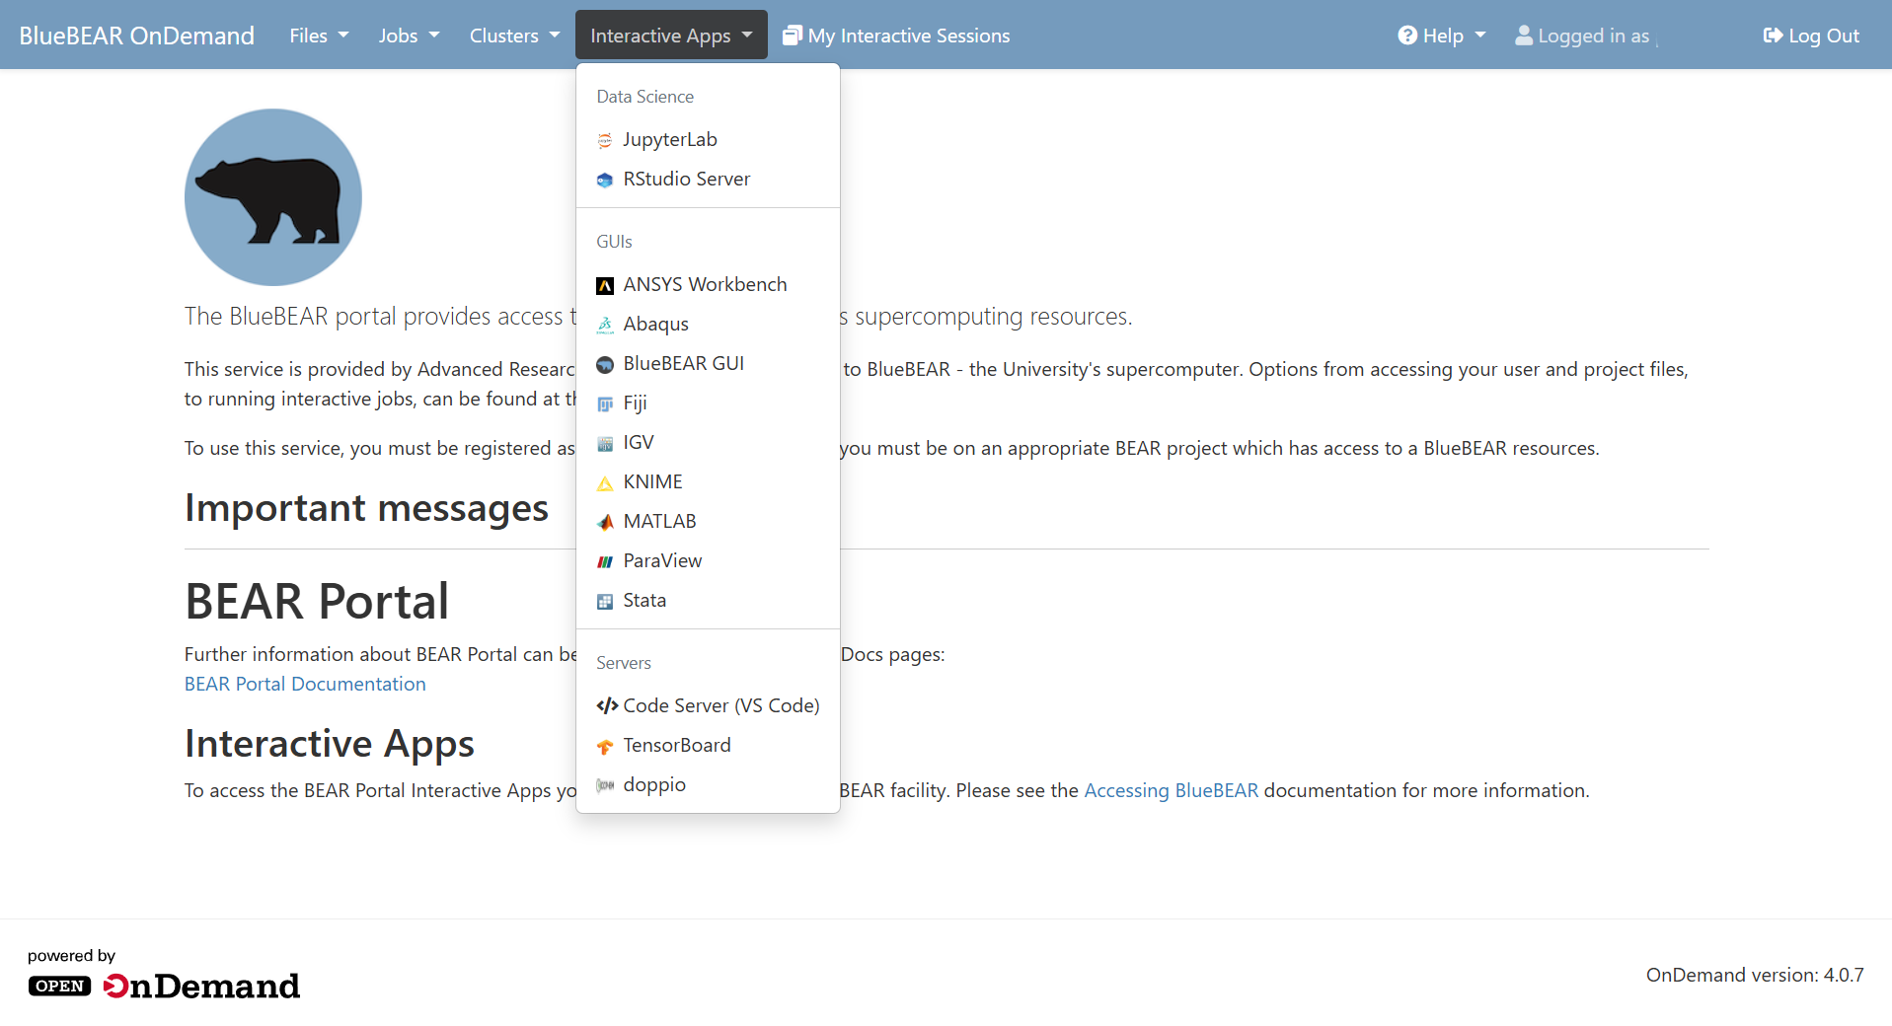Screen dimensions: 1892x1026
Task: Open the Jobs dropdown in navbar
Action: point(408,36)
